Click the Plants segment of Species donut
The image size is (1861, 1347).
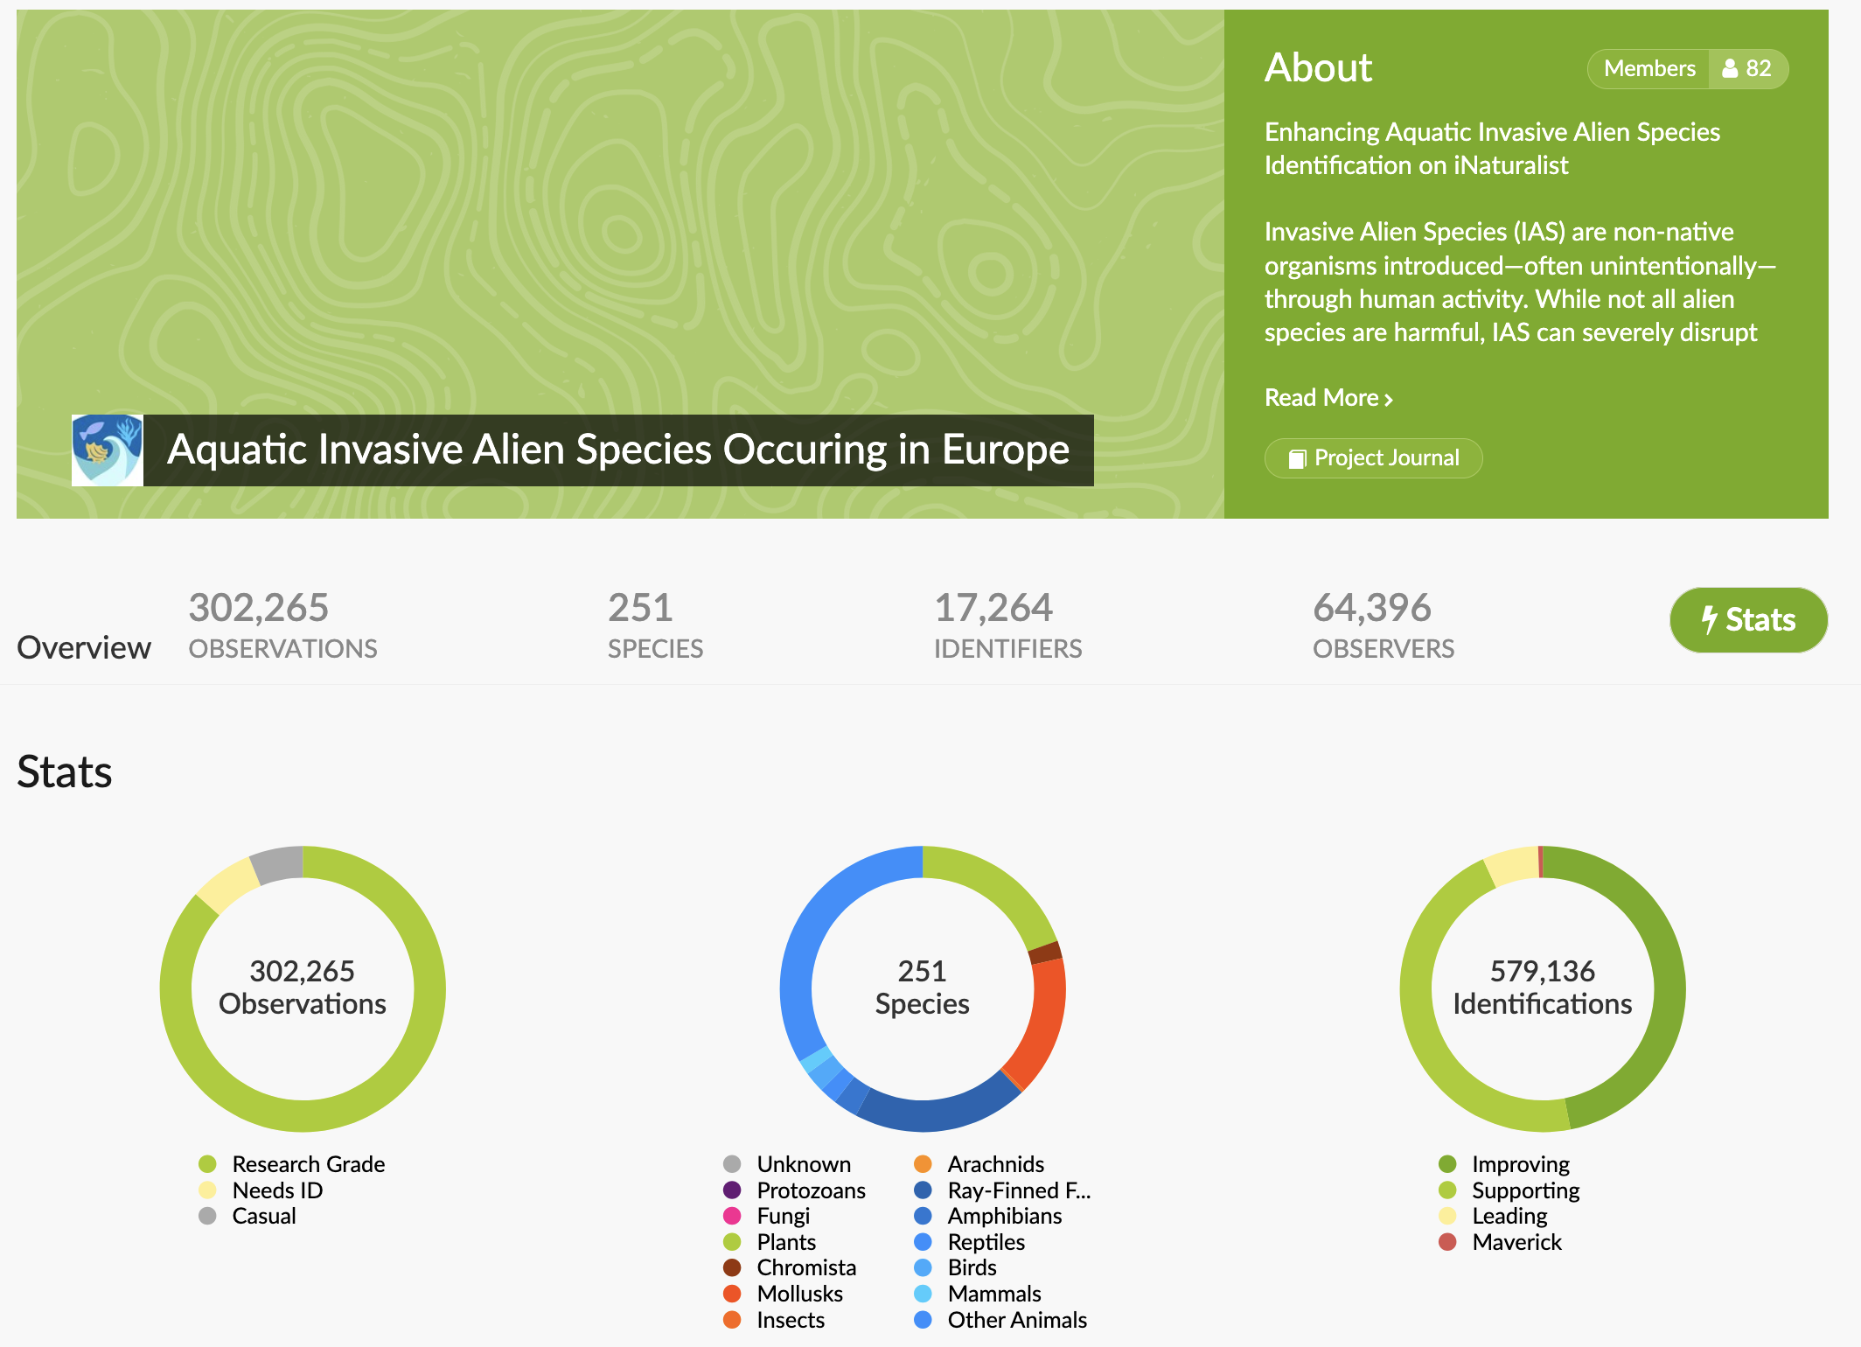click(x=997, y=885)
